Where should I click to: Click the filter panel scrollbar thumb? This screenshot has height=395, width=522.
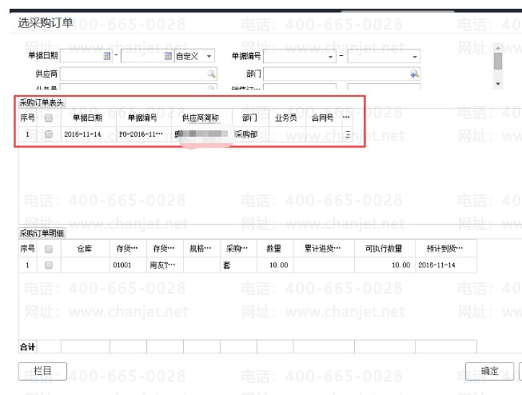coord(498,62)
